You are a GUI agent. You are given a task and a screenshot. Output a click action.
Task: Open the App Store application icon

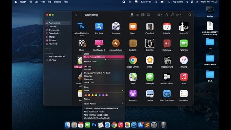pyautogui.click(x=99, y=27)
